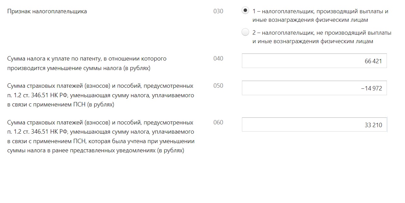Screen dimensions: 405x203
Task: Click line code 060
Action: tap(218, 122)
